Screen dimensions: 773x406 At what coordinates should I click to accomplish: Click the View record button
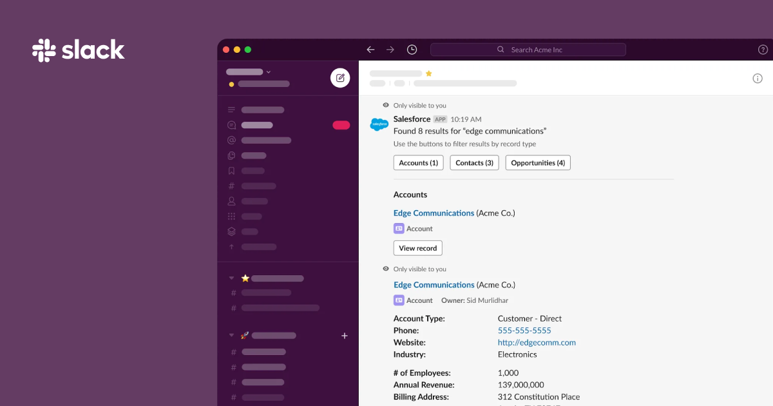418,248
